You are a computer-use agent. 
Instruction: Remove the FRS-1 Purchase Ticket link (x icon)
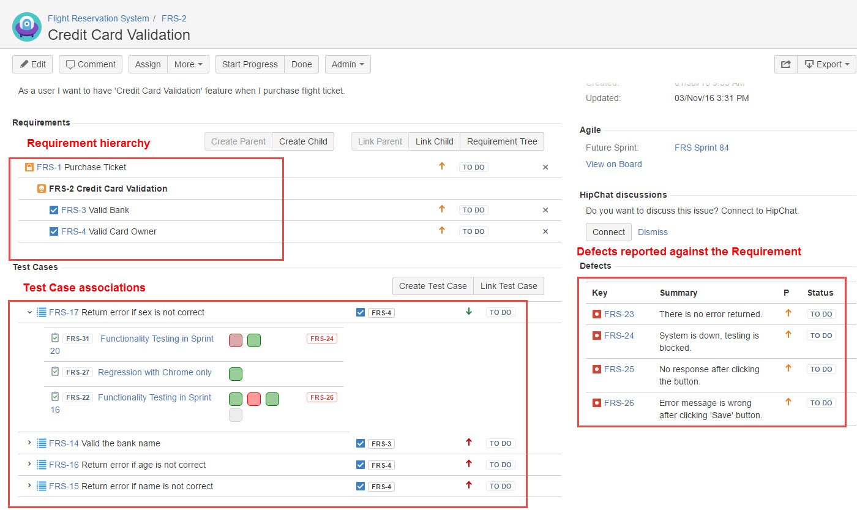[x=545, y=167]
